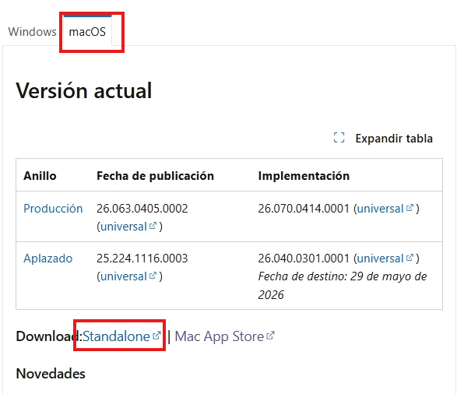Click the Fecha de destino note text
The height and width of the screenshot is (394, 464).
click(343, 285)
